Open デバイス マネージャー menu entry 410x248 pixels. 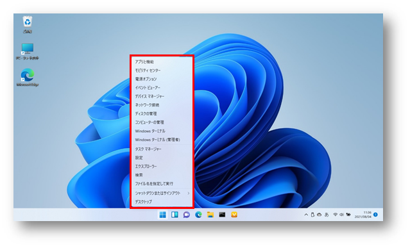162,96
